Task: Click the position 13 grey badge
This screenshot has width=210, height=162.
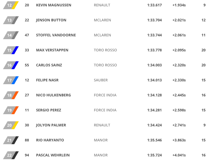Action: pyautogui.click(x=11, y=20)
